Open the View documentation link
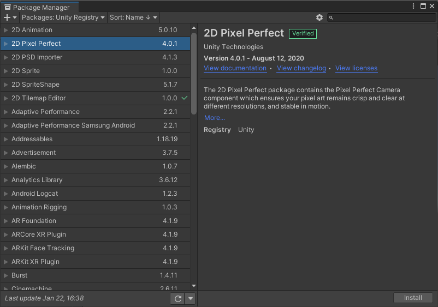The width and height of the screenshot is (438, 307). (235, 68)
